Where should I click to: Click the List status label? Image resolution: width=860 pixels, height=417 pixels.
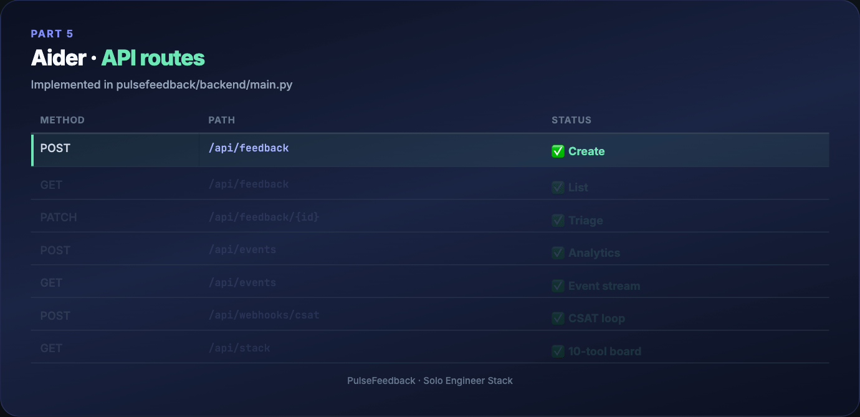578,188
